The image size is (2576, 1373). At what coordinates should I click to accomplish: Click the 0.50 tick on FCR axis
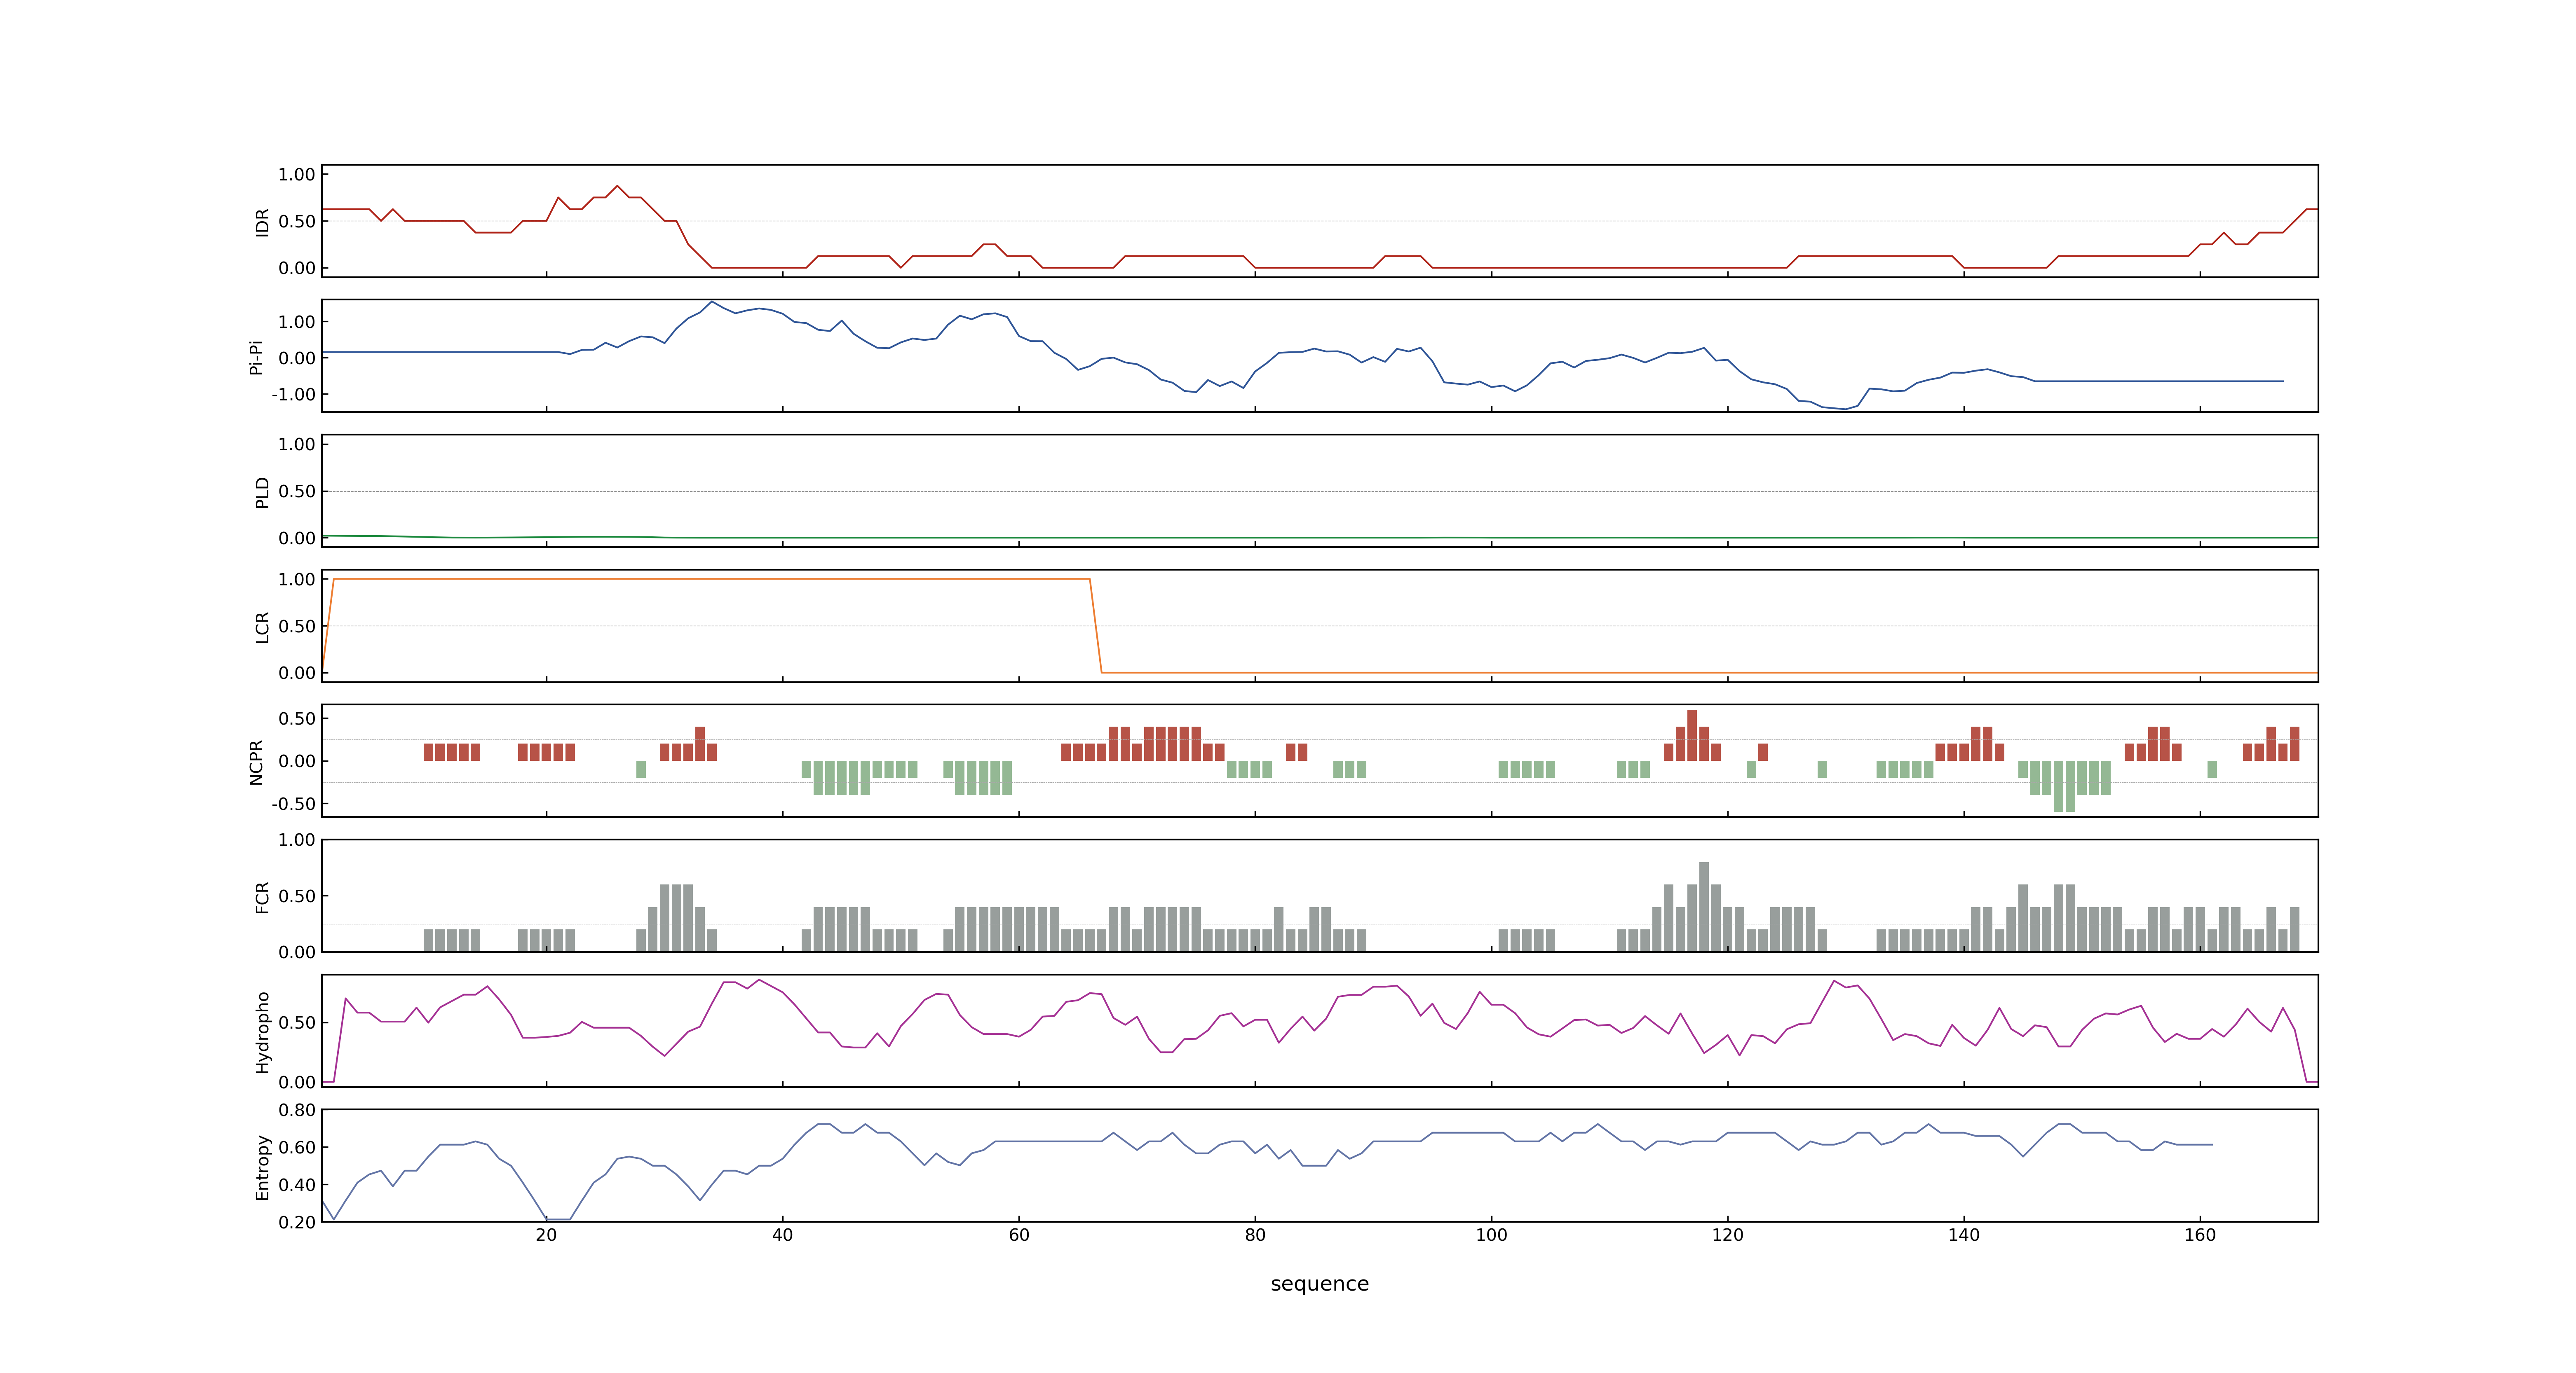coord(297,896)
